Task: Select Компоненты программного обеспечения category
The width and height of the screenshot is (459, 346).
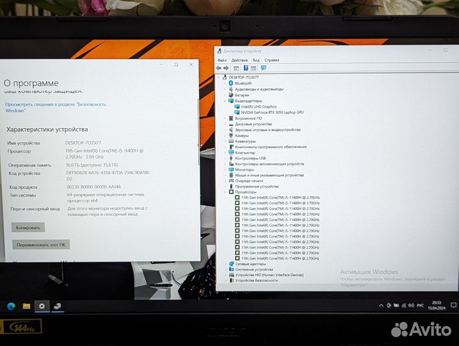Action: click(271, 147)
